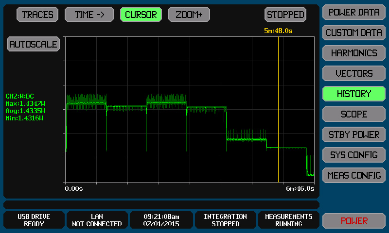Viewport: 389px width, 233px height.
Task: Click the Max:1.4347W reading
Action: tap(25, 103)
